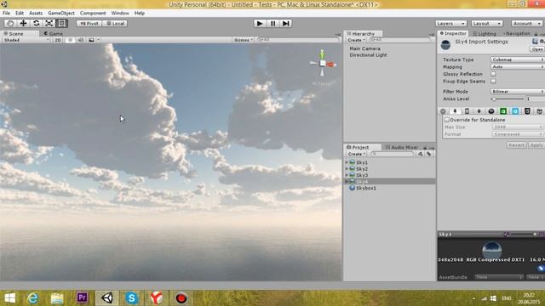Open Texture Type Cubemap dropdown
Image resolution: width=545 pixels, height=306 pixels.
point(518,59)
